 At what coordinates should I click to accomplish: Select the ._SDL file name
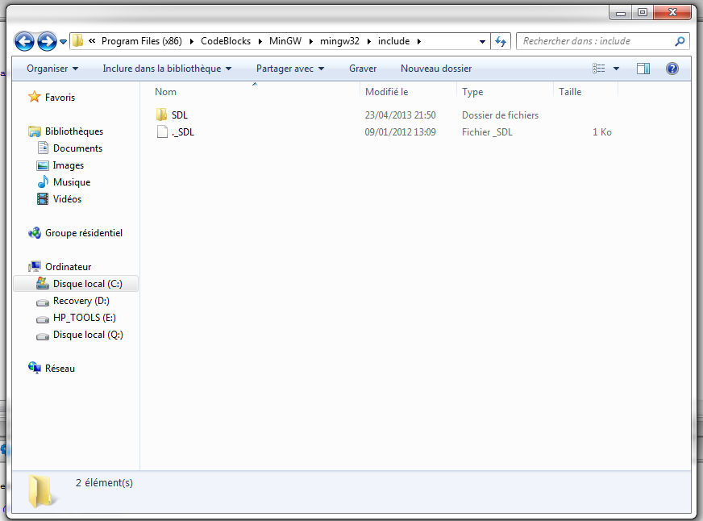(183, 132)
